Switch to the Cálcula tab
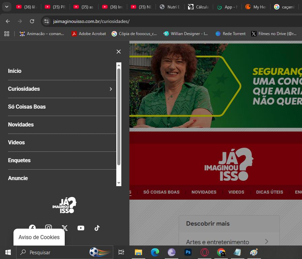302x259 pixels. (x=199, y=7)
